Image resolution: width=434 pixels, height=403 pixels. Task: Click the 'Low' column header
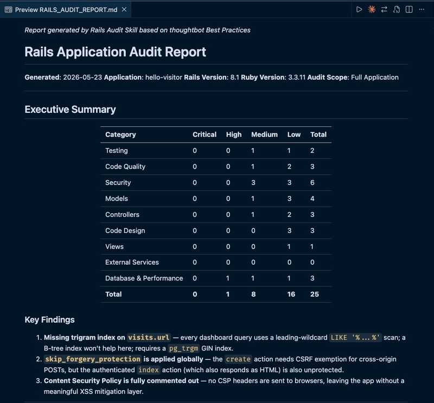pos(293,135)
